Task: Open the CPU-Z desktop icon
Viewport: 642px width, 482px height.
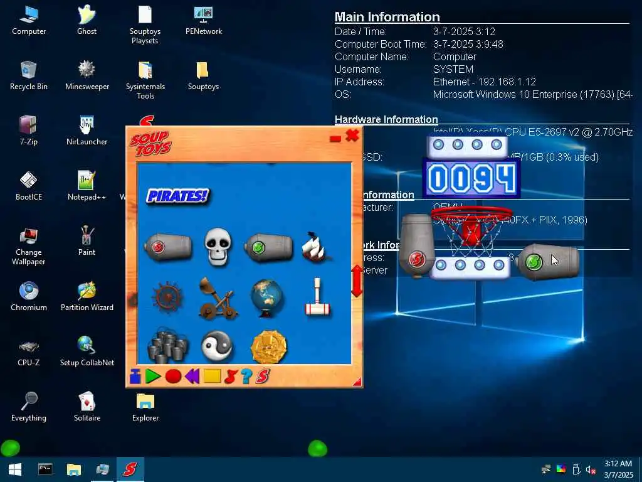Action: point(29,352)
